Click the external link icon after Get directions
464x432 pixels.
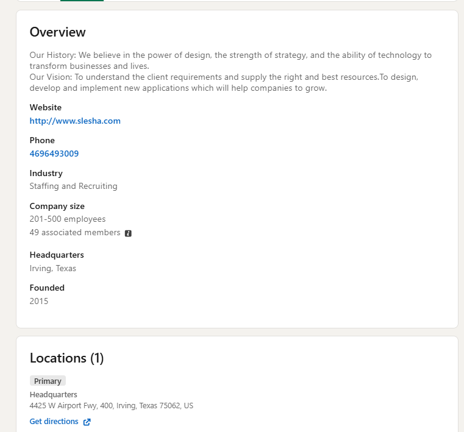87,422
